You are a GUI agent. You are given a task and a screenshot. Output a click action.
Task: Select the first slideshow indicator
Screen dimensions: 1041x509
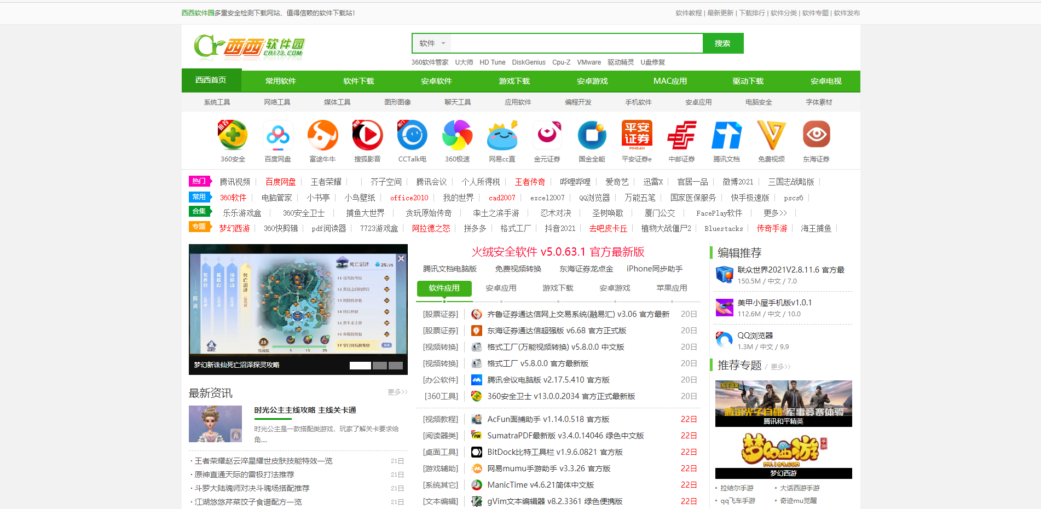coord(360,366)
